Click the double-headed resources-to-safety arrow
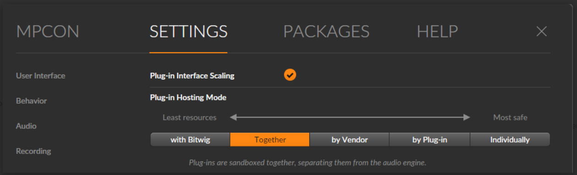Screen dimensions: 577x175 tap(350, 117)
